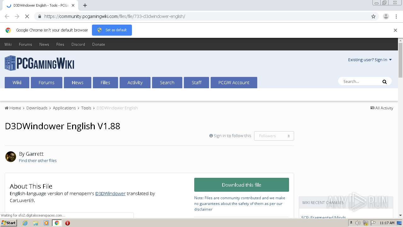Viewport: 403px width, 227px height.
Task: Click the Action Center flag icon
Action: (x=373, y=223)
